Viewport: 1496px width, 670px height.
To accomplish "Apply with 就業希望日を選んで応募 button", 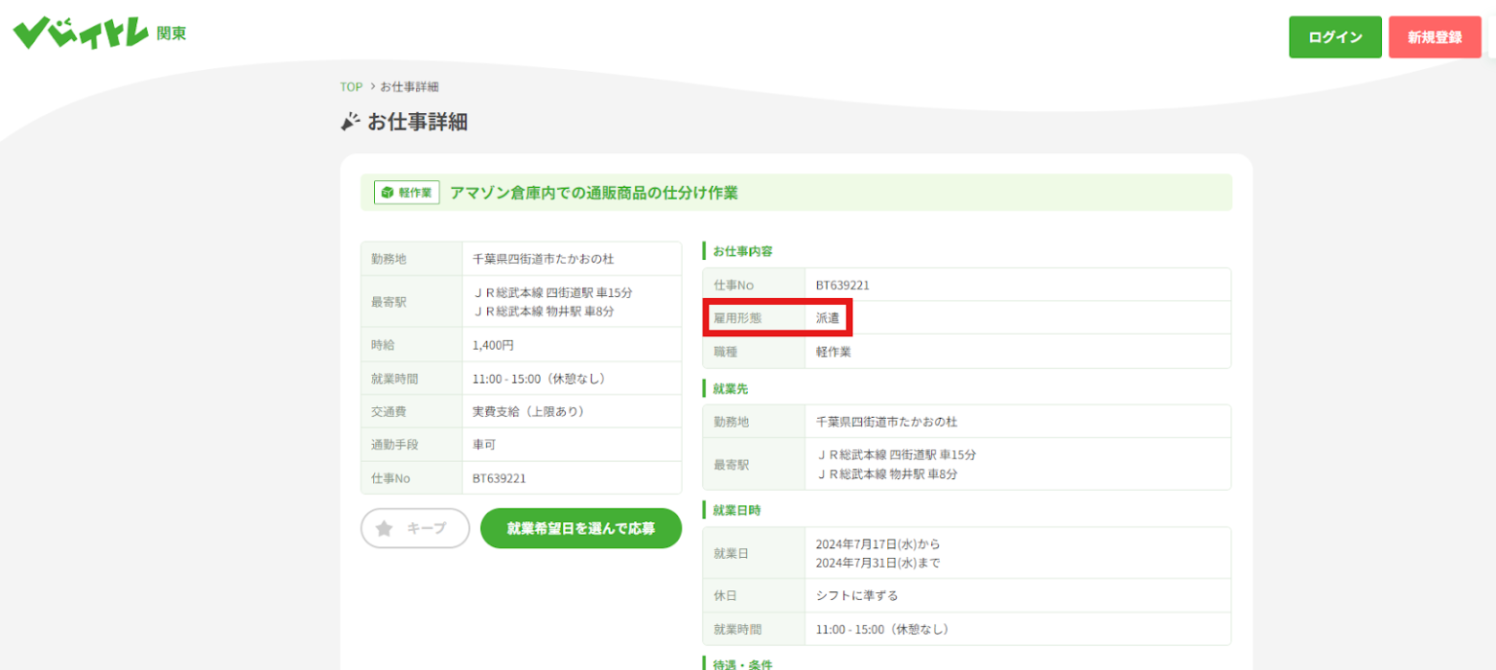I will tap(580, 528).
